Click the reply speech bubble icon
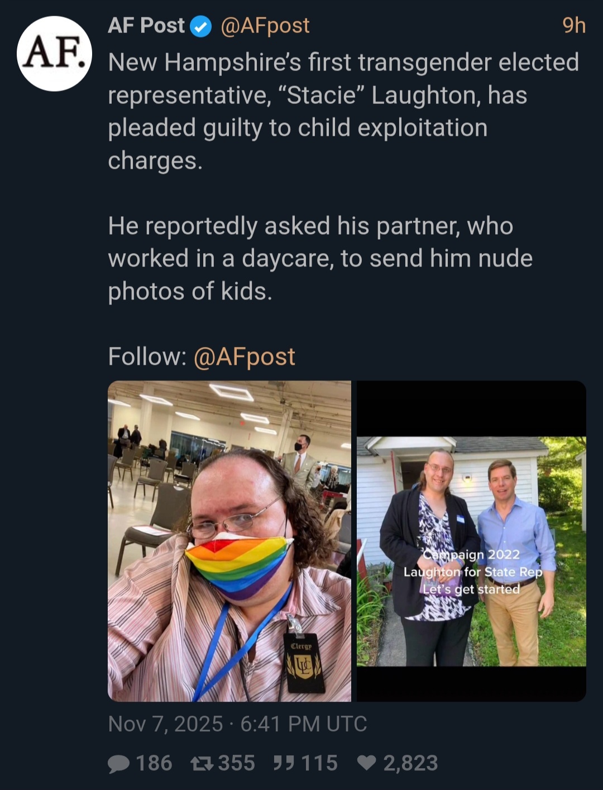 [118, 763]
